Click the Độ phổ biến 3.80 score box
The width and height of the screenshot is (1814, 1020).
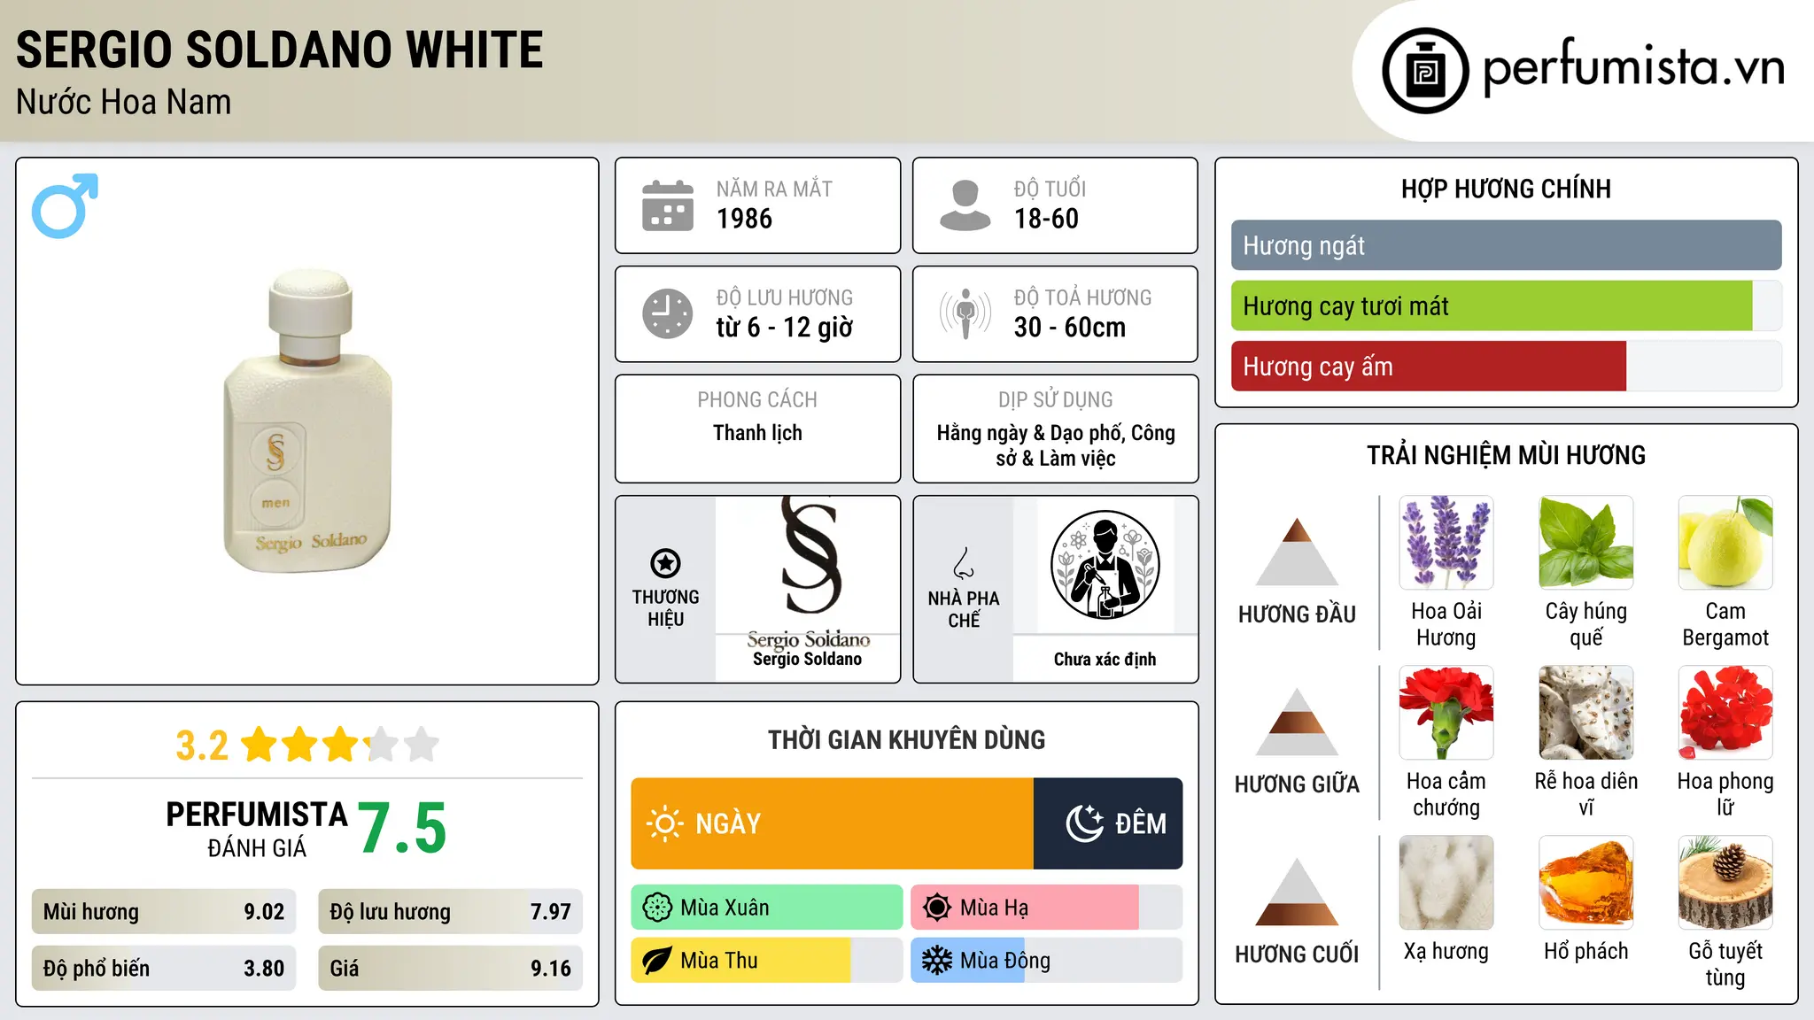(164, 969)
